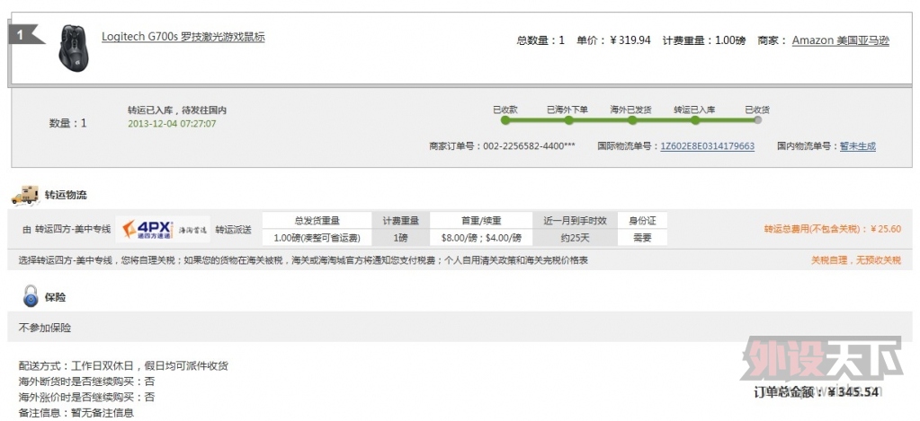Click the 1.00磅(凑整可省运费) cell
Image resolution: width=920 pixels, height=421 pixels.
coord(317,238)
